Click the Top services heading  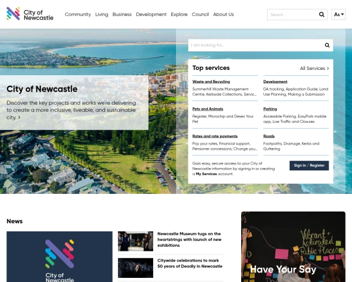tap(211, 68)
